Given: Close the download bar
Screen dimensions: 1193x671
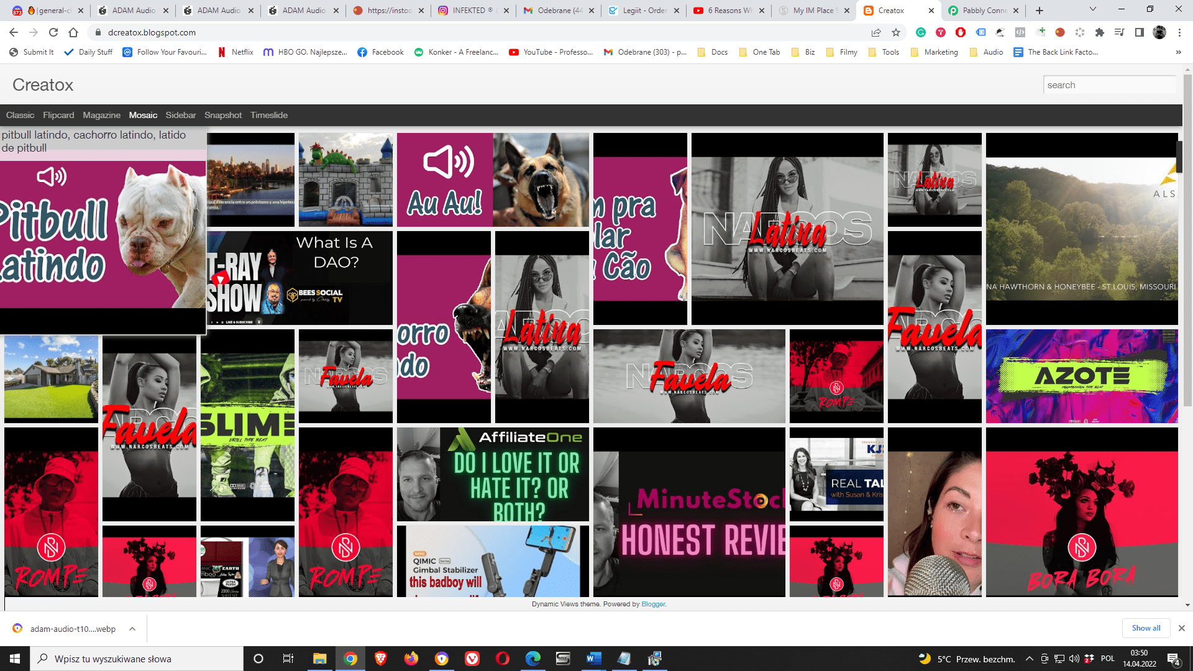Looking at the screenshot, I should [x=1182, y=628].
